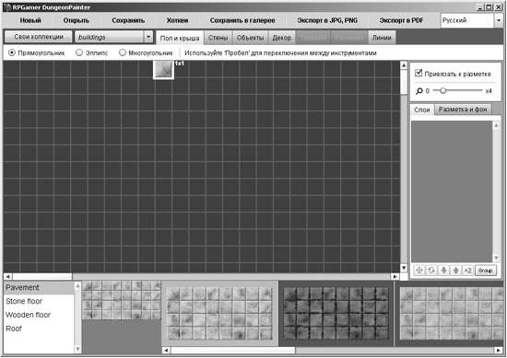Open the Русский language dropdown arrow
Viewport: 507px width, 358px height.
pyautogui.click(x=499, y=20)
